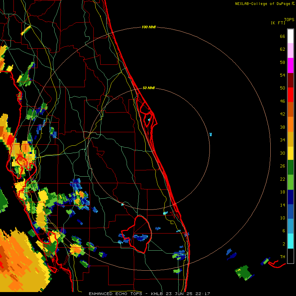296x296 pixels.
Task: Click the '23 JUN 25' date stamp
Action: pyautogui.click(x=179, y=294)
